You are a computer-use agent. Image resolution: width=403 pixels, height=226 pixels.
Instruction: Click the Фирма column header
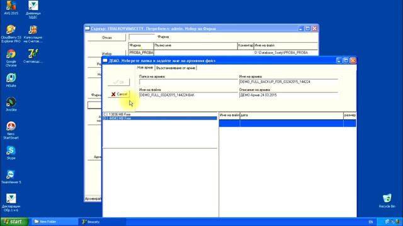tap(141, 46)
